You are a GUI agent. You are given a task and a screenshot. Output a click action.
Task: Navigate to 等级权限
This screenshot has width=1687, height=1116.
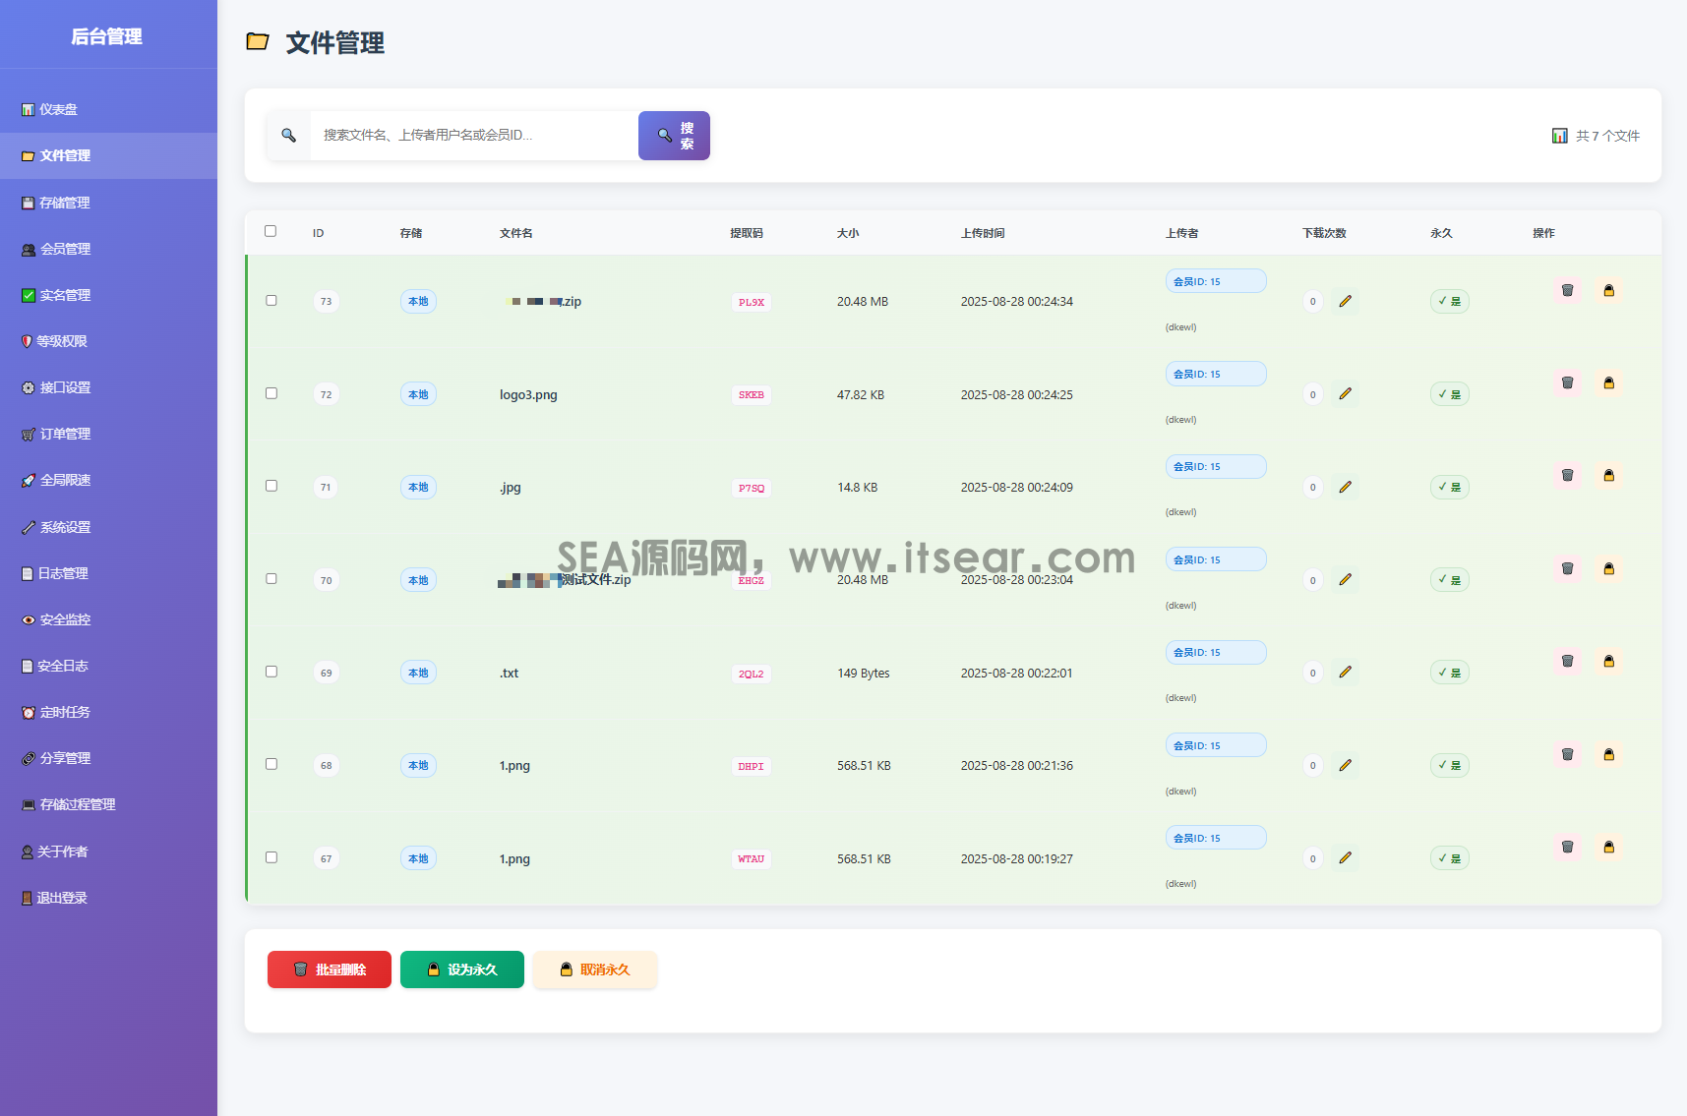pyautogui.click(x=108, y=341)
